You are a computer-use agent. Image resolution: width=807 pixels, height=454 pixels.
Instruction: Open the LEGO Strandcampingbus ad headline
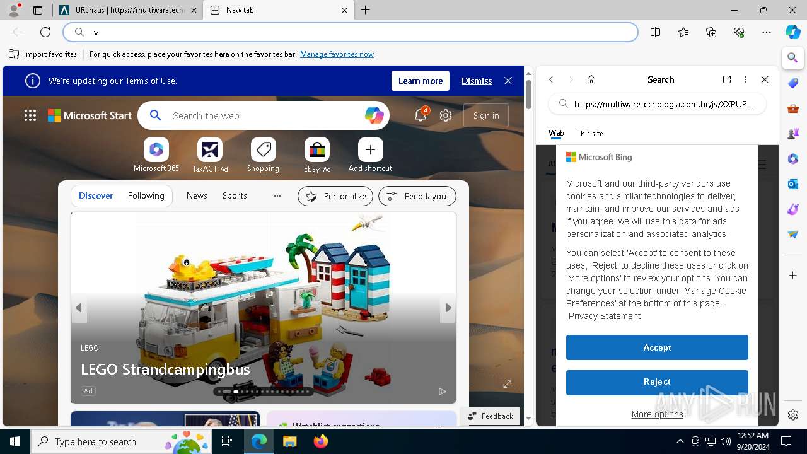[165, 369]
